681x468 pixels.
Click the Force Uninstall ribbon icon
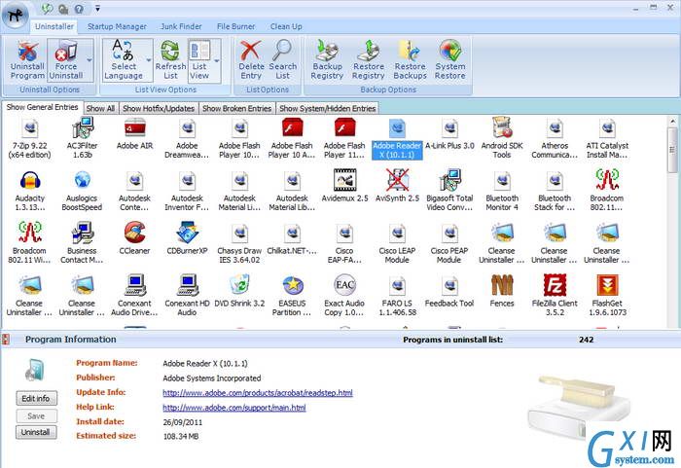(65, 60)
